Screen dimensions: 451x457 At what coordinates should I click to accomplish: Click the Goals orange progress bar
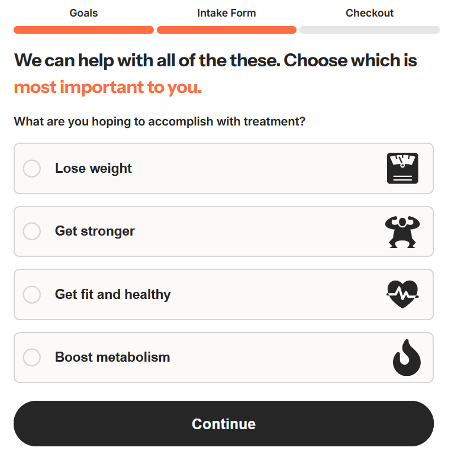(83, 30)
